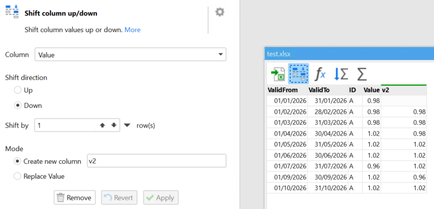Select the highlighted shift column transform icon
The height and width of the screenshot is (209, 434).
point(298,73)
